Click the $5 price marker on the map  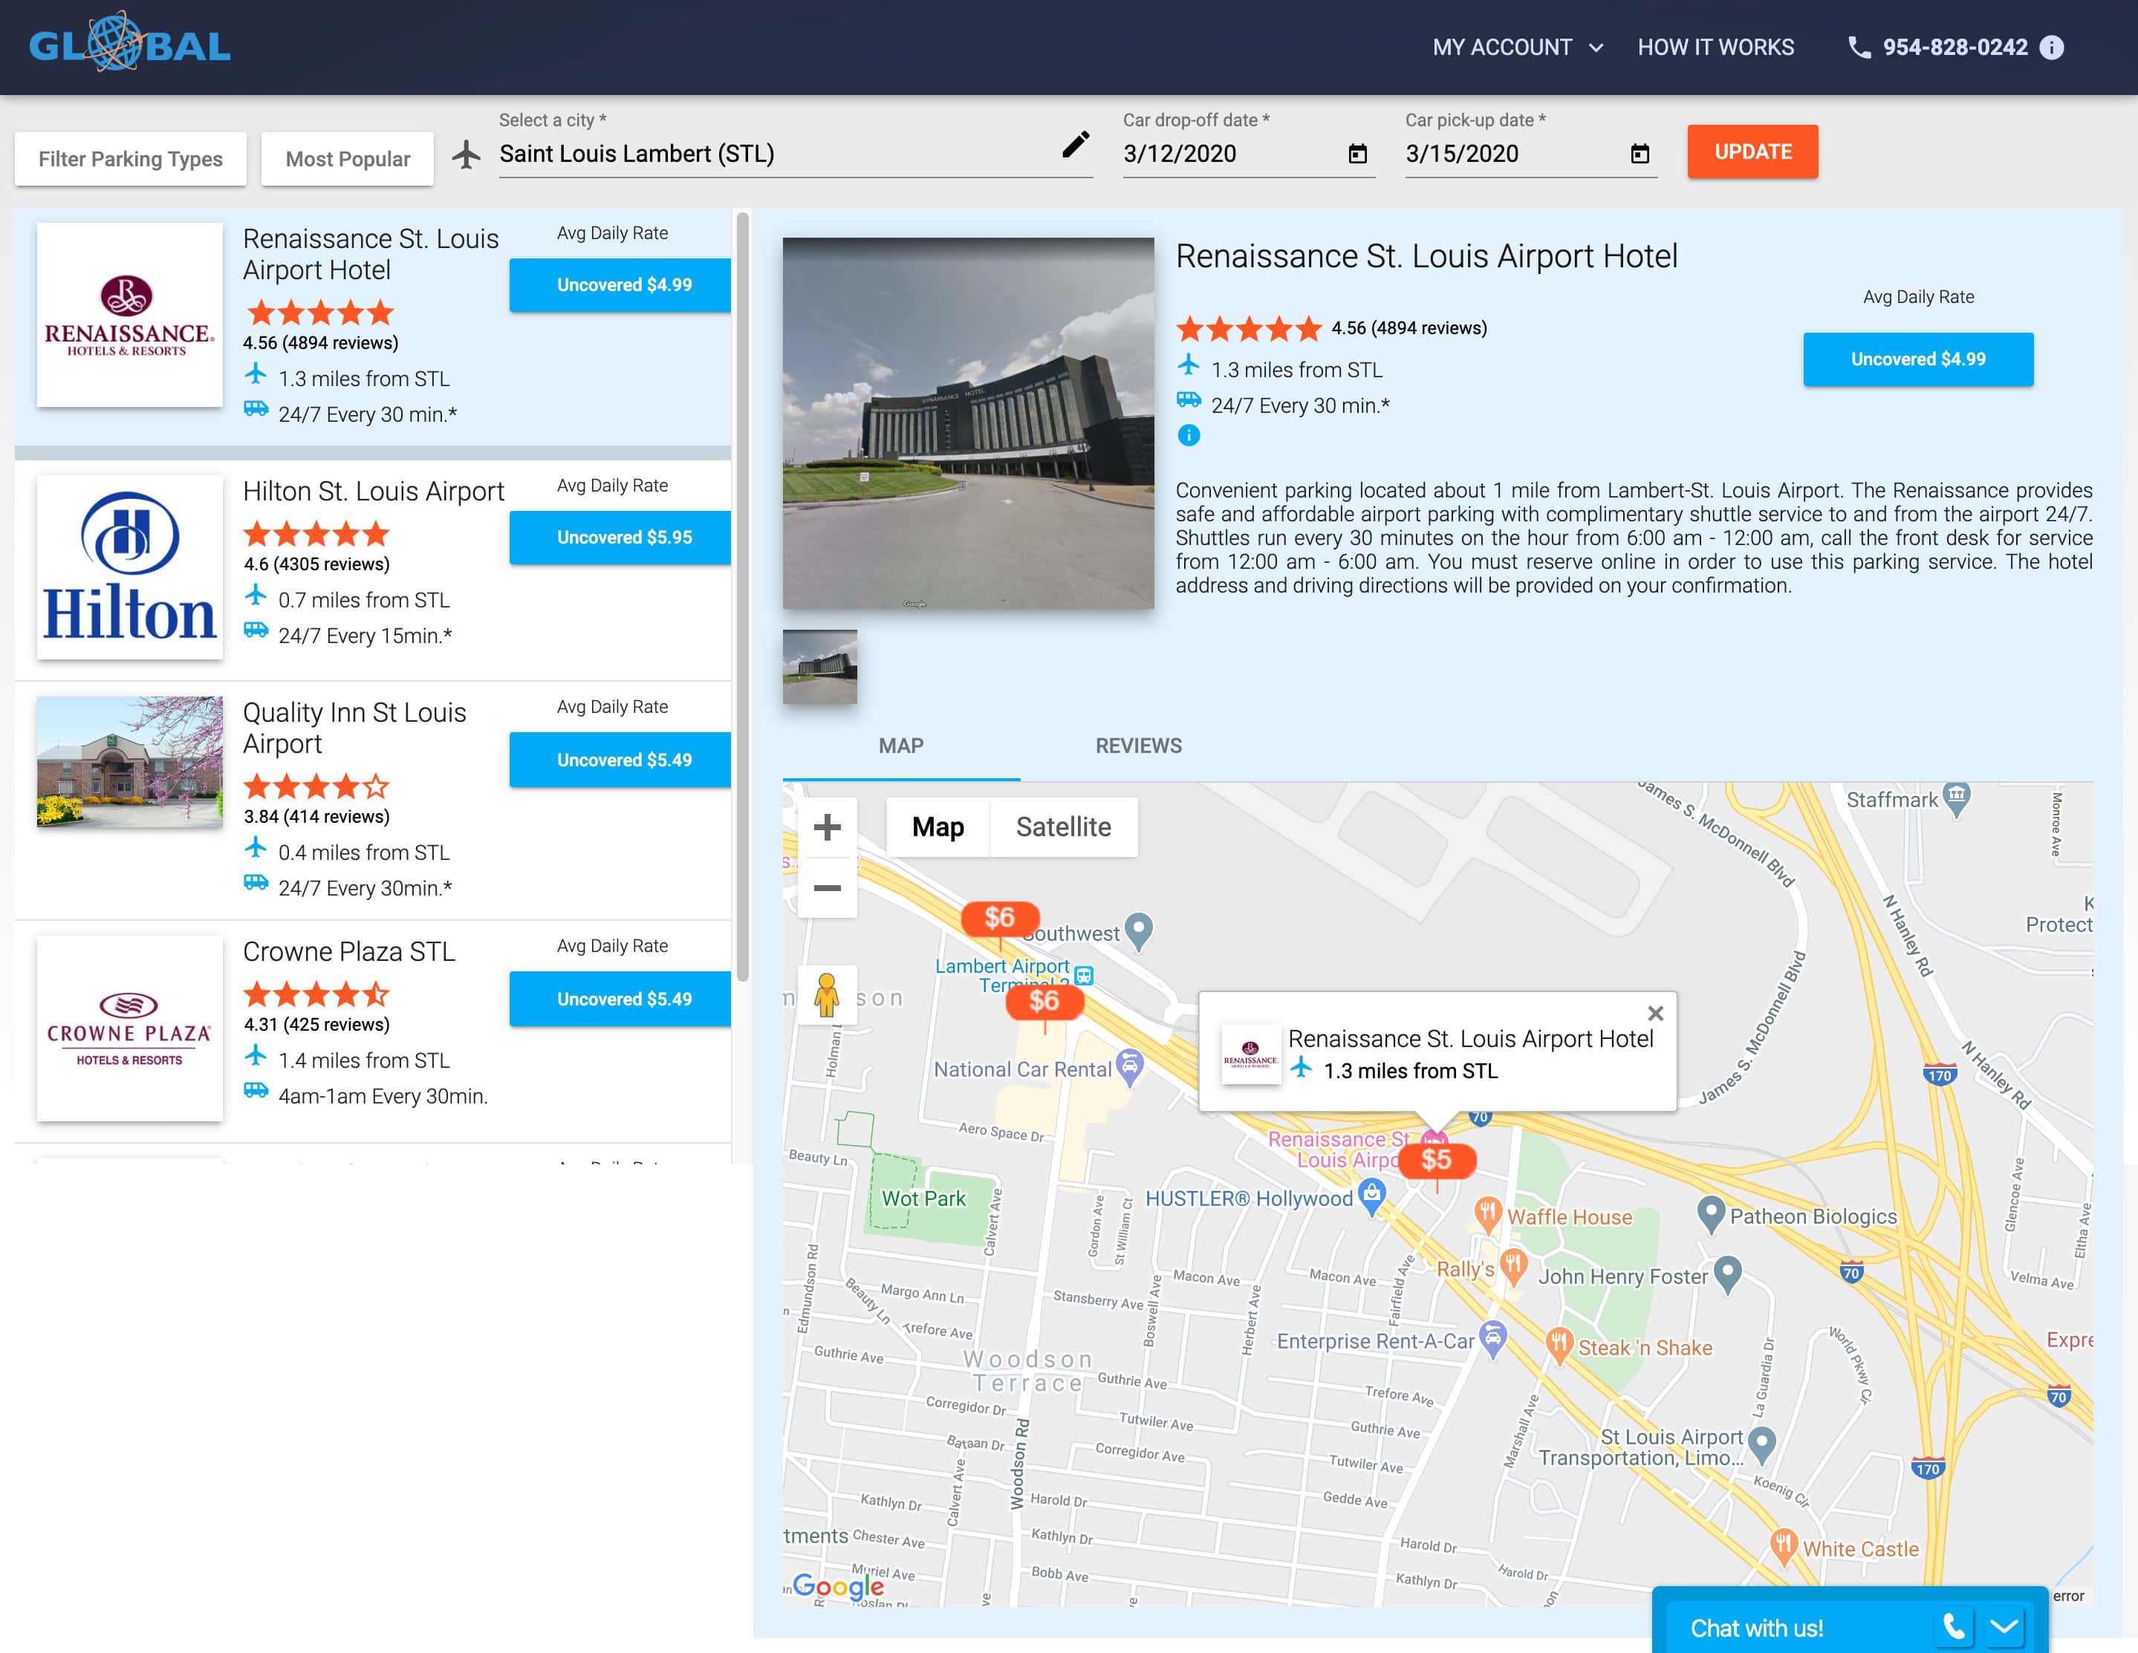point(1436,1160)
